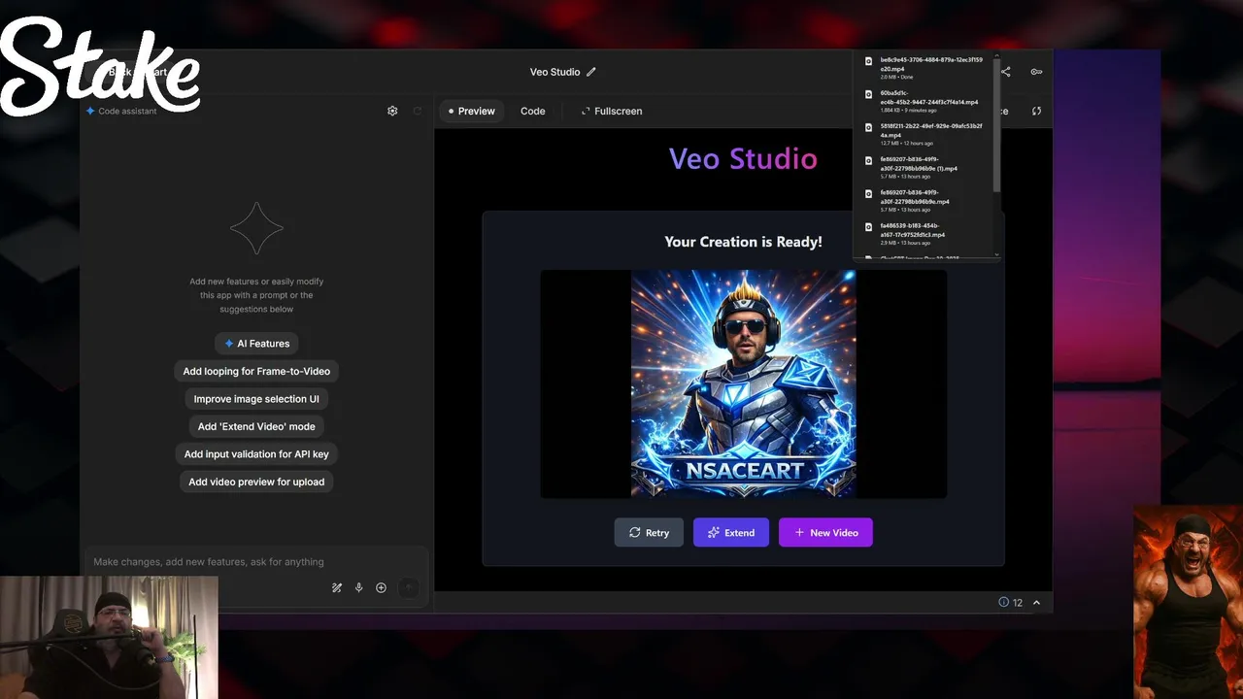1243x699 pixels.
Task: Click the Retry button
Action: coord(649,532)
